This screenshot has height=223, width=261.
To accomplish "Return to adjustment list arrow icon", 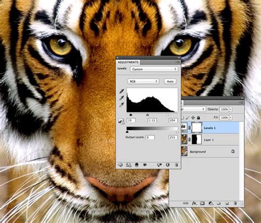I will click(120, 165).
